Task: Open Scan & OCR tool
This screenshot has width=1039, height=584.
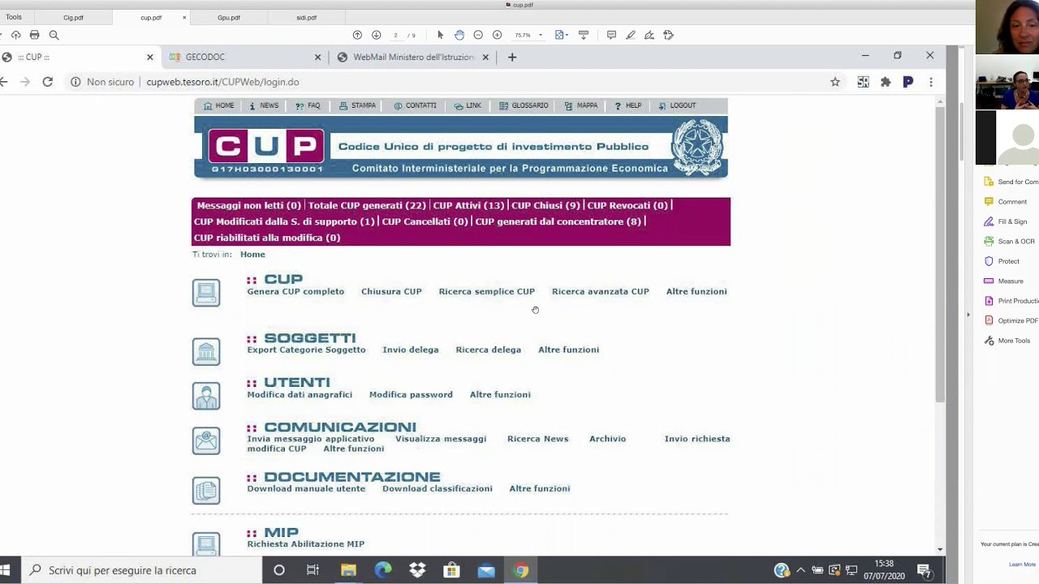Action: coord(1009,242)
